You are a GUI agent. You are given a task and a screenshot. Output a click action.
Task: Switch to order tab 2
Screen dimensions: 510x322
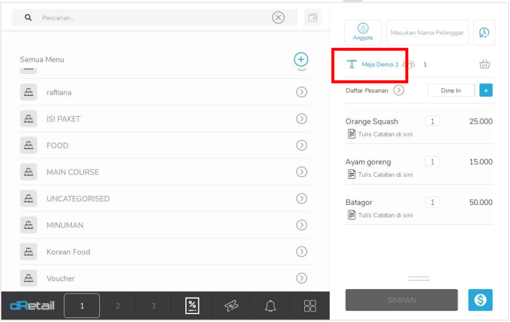[118, 306]
